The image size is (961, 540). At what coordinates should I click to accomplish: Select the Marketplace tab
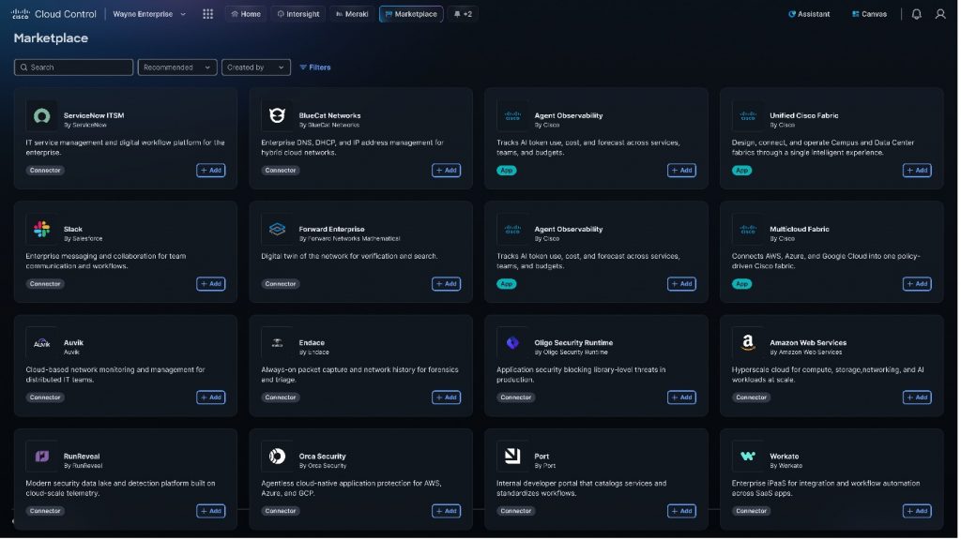[413, 13]
